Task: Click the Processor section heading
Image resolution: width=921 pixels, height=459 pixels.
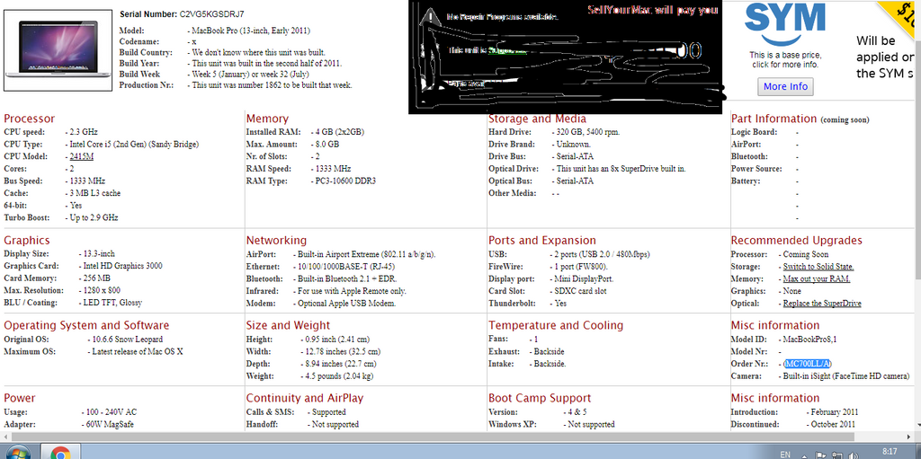Action: [30, 119]
